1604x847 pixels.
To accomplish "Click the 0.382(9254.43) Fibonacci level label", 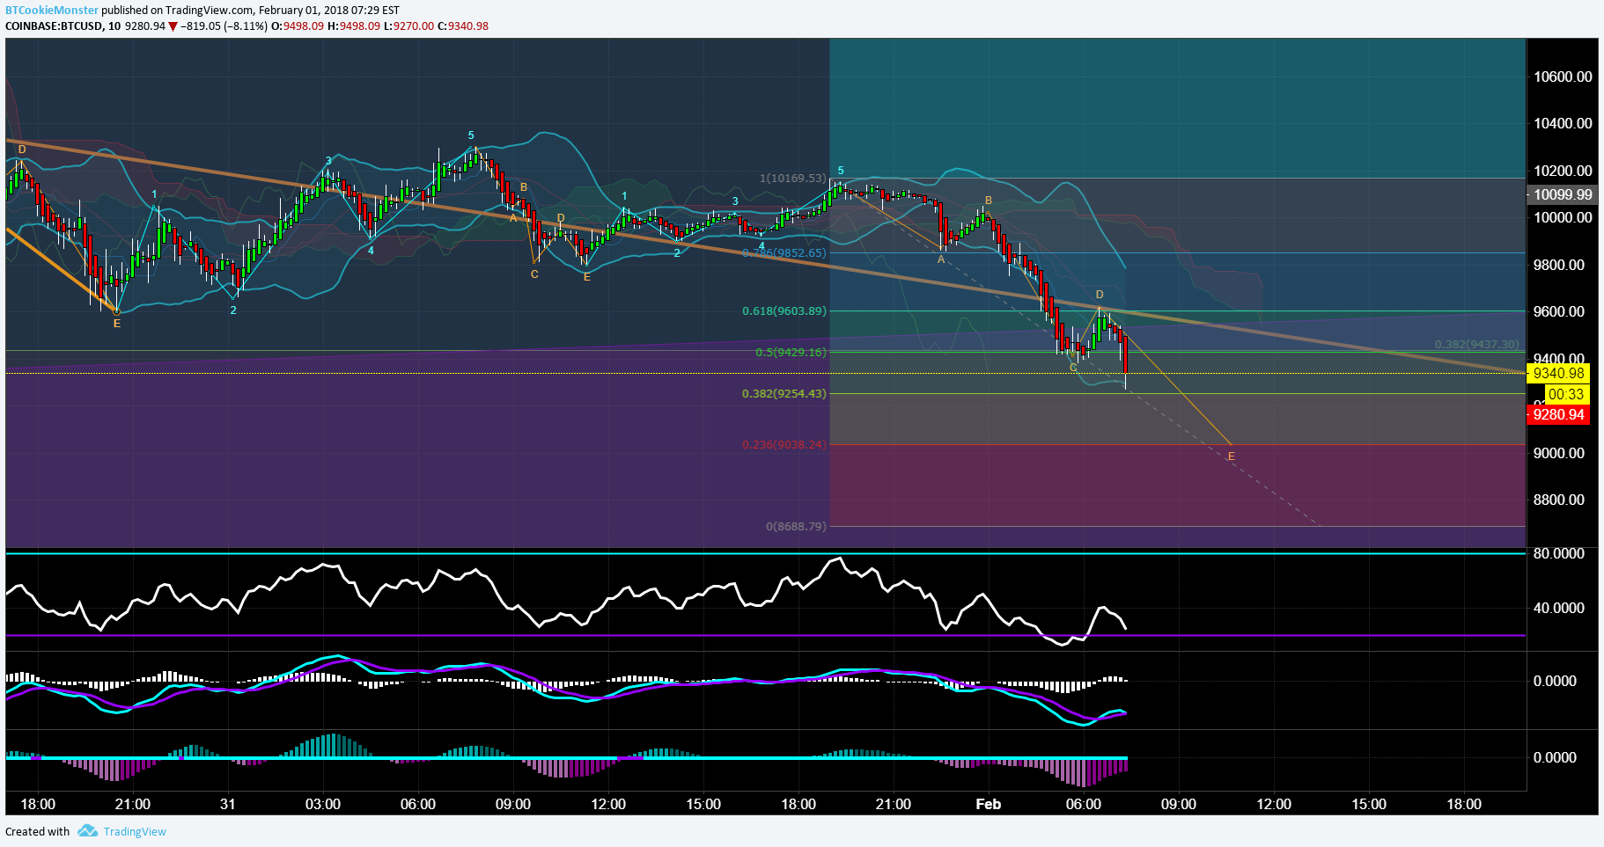I will [784, 394].
